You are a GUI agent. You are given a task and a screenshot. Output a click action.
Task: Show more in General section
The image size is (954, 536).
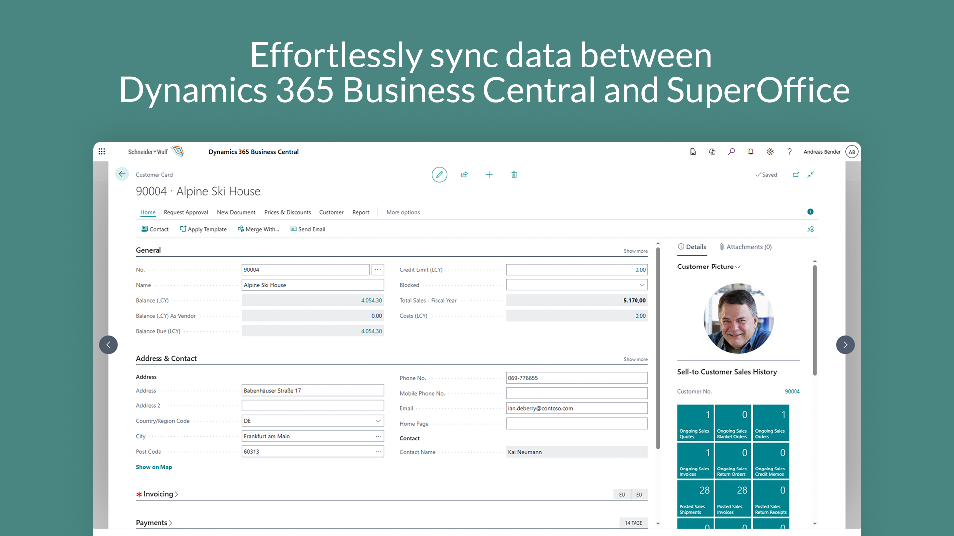636,251
